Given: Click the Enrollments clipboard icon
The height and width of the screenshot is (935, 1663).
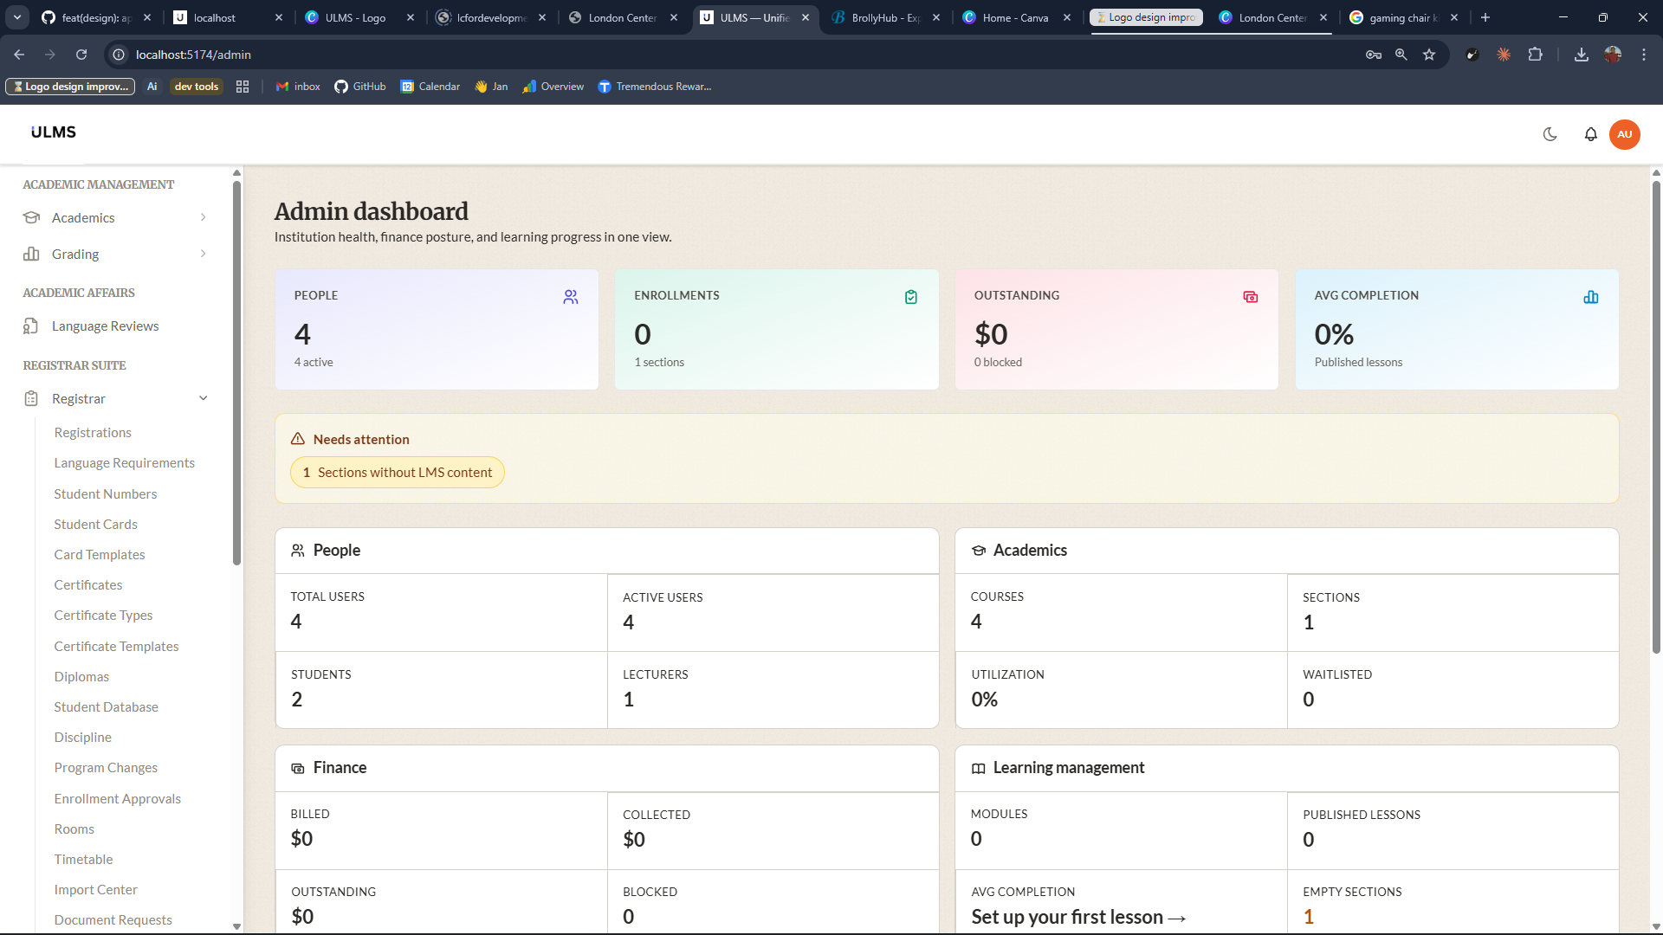Looking at the screenshot, I should pos(911,297).
